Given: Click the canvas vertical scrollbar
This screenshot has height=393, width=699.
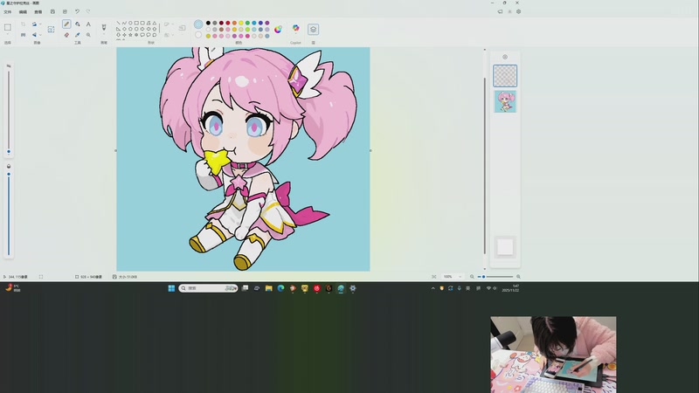Looking at the screenshot, I should (x=485, y=165).
